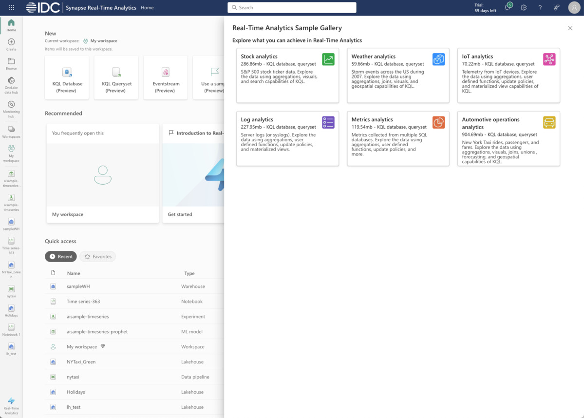Open the settings gear icon
Screen dimensions: 584x418
pos(523,7)
